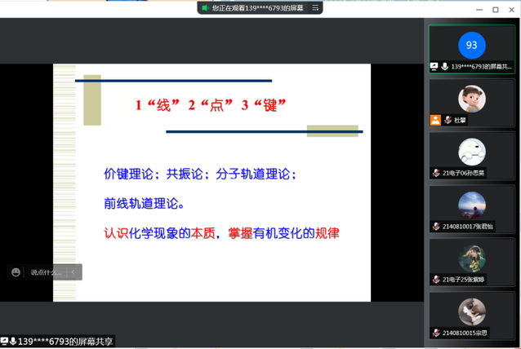The width and height of the screenshot is (521, 349).
Task: Click the green signal icon in top banner
Action: [x=204, y=8]
